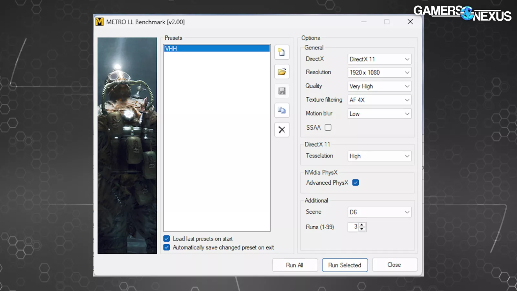This screenshot has width=517, height=291.
Task: Click the copy preset icon
Action: click(x=282, y=111)
